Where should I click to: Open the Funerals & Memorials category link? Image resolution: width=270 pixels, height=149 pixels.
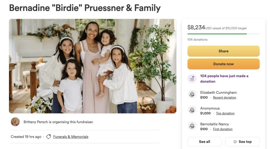pos(71,137)
